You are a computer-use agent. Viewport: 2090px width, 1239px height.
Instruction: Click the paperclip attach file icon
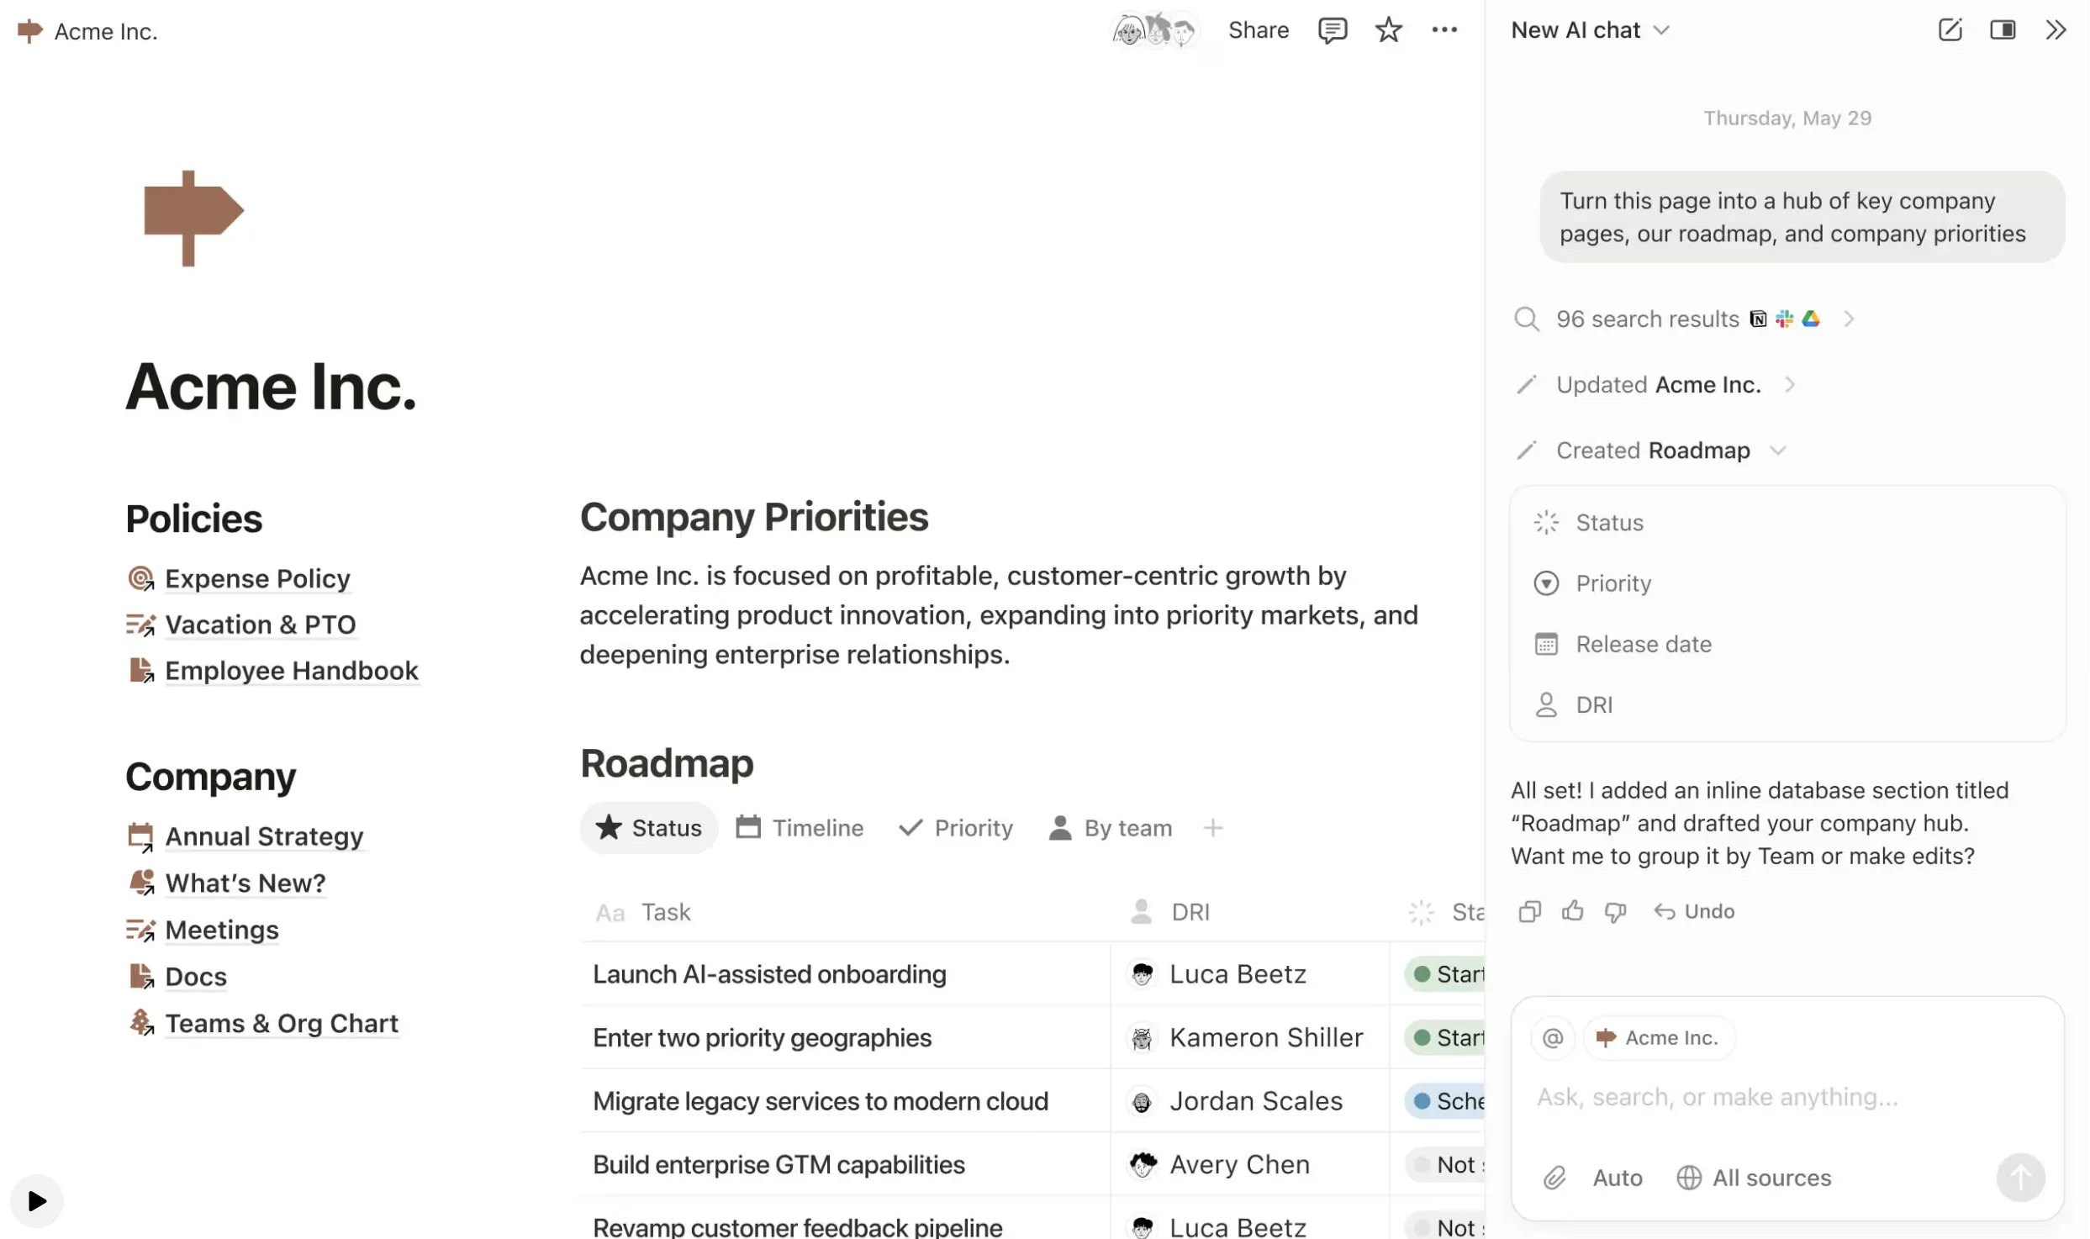click(x=1554, y=1178)
